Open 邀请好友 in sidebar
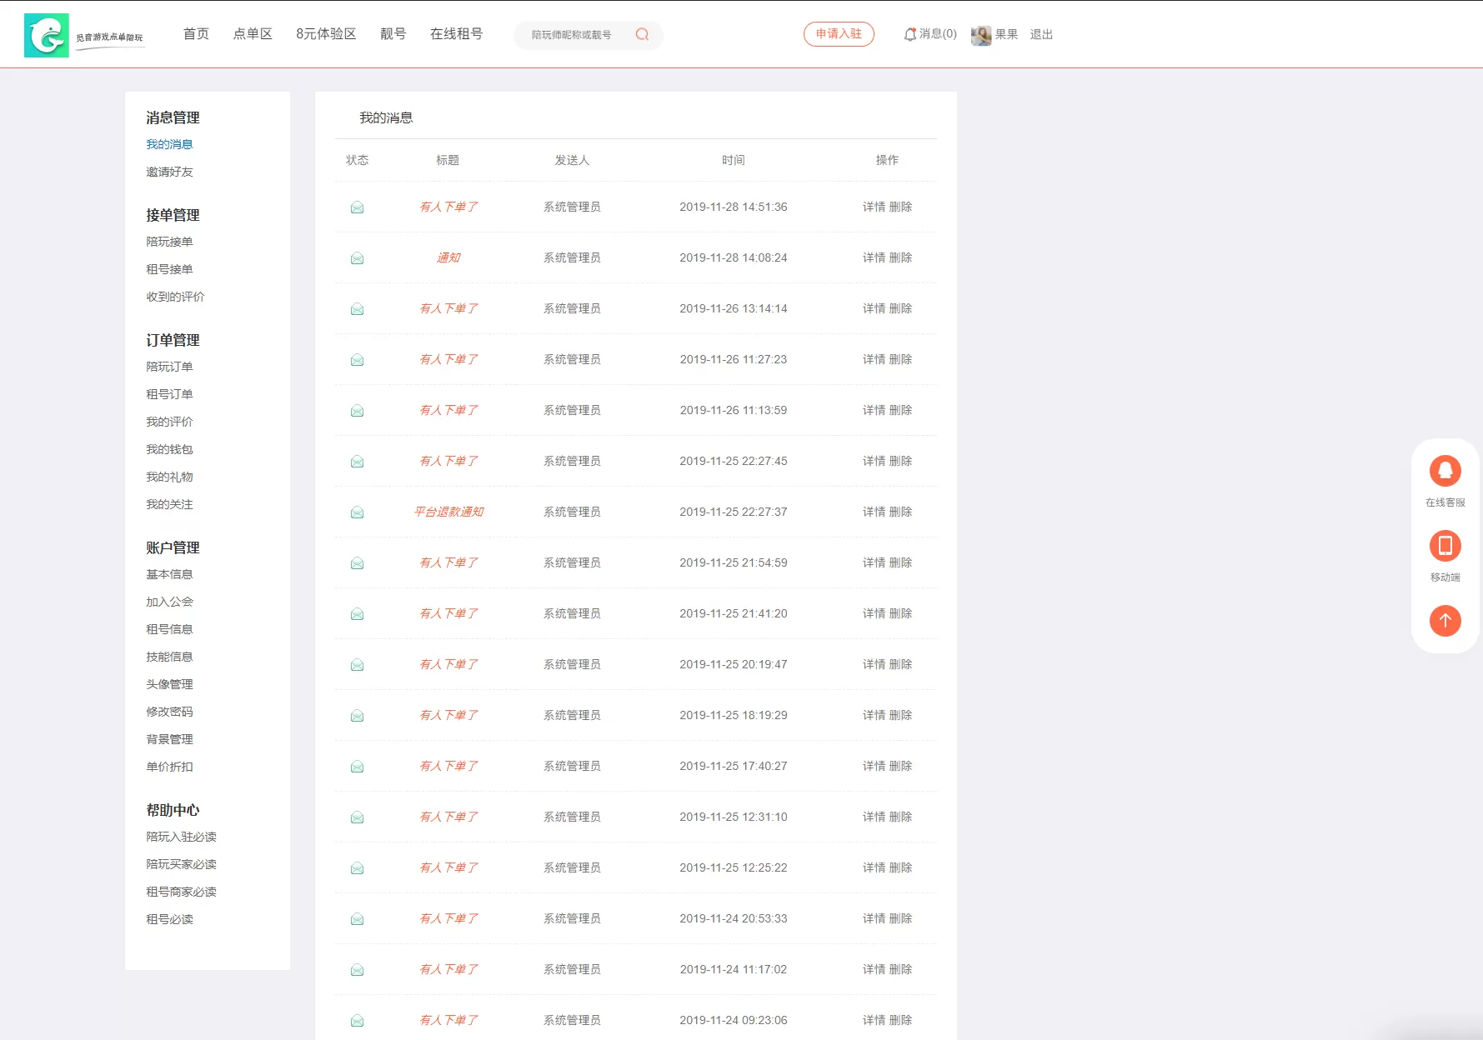 point(169,172)
